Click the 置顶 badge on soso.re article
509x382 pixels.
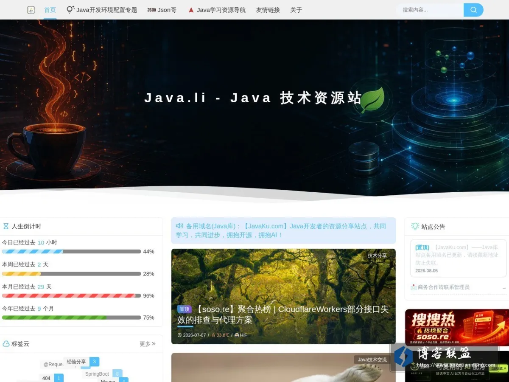(x=185, y=309)
